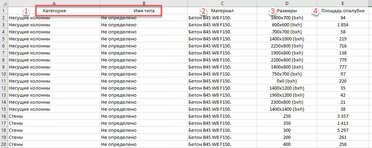This screenshot has height=148, width=372.
Task: Click cell containing 0x0 (bxh)
Action: pos(286,81)
